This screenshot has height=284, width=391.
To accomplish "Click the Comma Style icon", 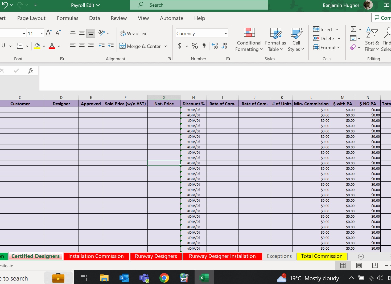I will click(x=204, y=46).
